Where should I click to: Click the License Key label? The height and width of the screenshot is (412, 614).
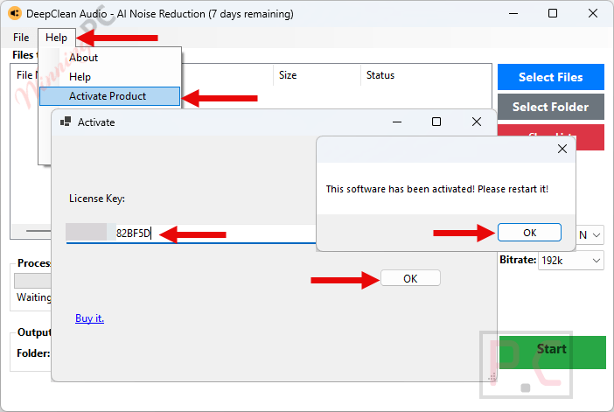pyautogui.click(x=97, y=199)
